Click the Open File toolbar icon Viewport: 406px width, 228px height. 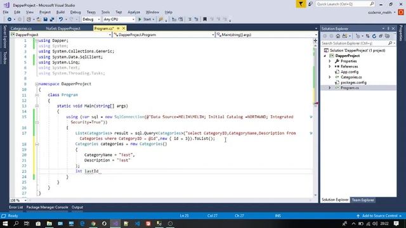click(39, 20)
